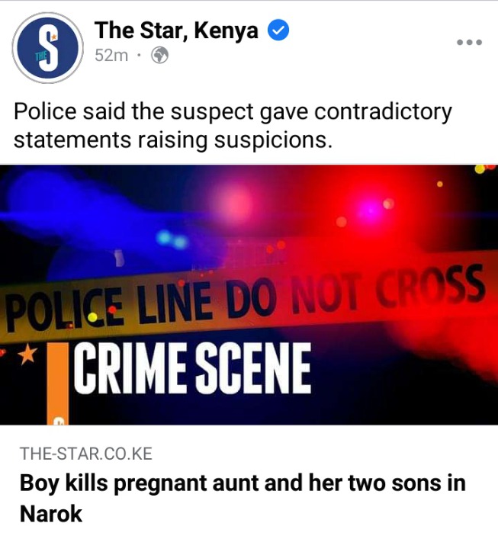
Task: Open The Star, Kenya page name
Action: pos(176,30)
